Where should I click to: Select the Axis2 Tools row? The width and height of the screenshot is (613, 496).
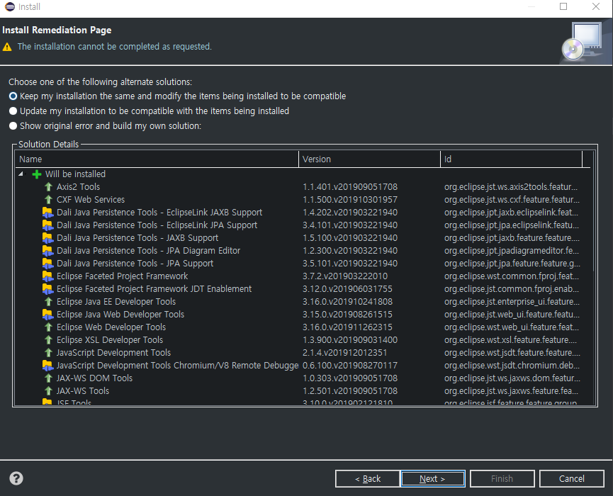pos(303,187)
